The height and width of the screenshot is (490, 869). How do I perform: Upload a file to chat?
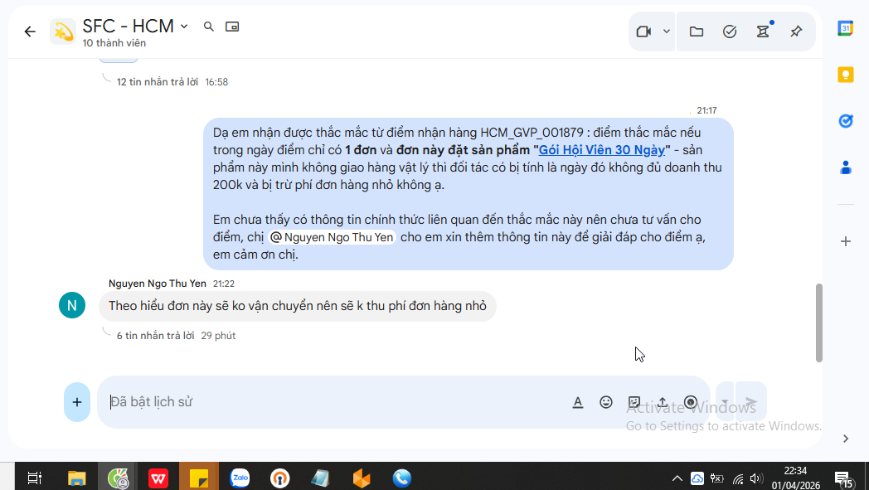(663, 402)
